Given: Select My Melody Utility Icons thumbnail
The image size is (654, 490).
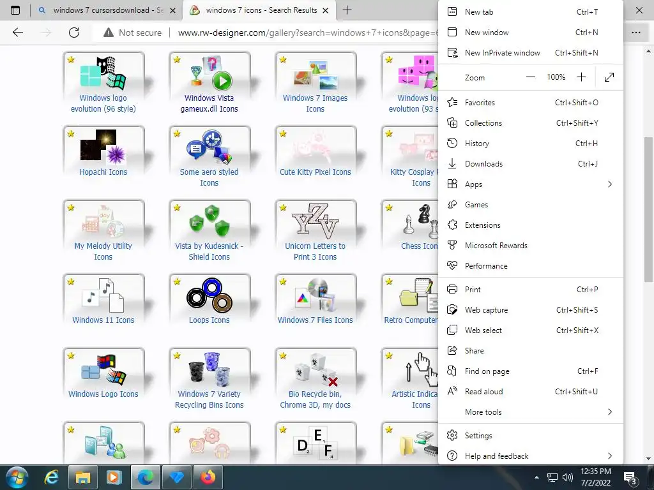Looking at the screenshot, I should (x=103, y=221).
